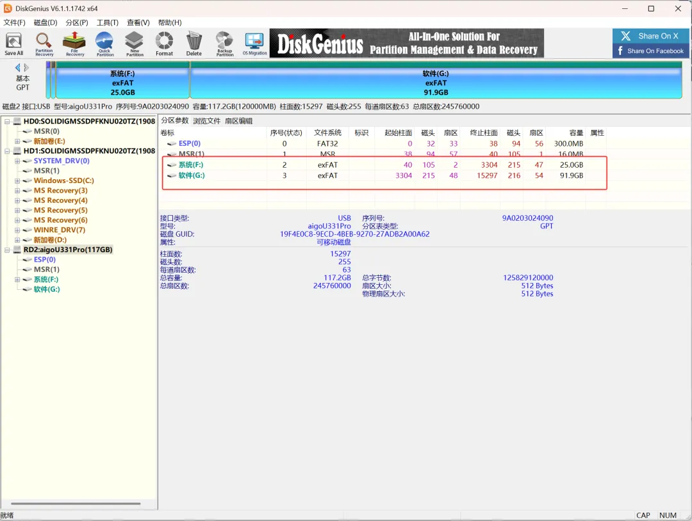Select MS Recovery(5) in the tree
692x521 pixels.
click(60, 210)
